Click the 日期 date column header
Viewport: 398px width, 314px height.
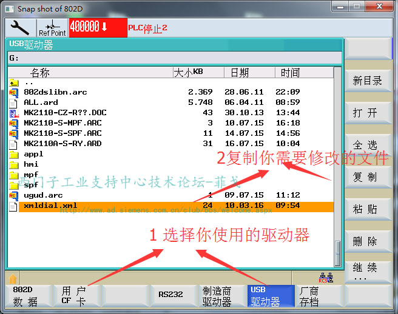[249, 73]
